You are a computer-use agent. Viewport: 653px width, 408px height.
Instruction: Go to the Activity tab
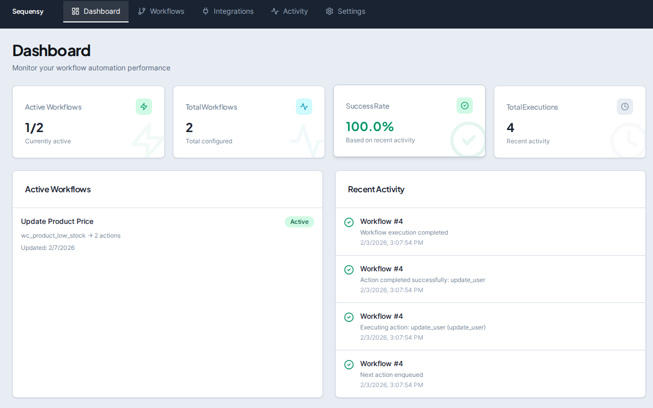point(289,11)
